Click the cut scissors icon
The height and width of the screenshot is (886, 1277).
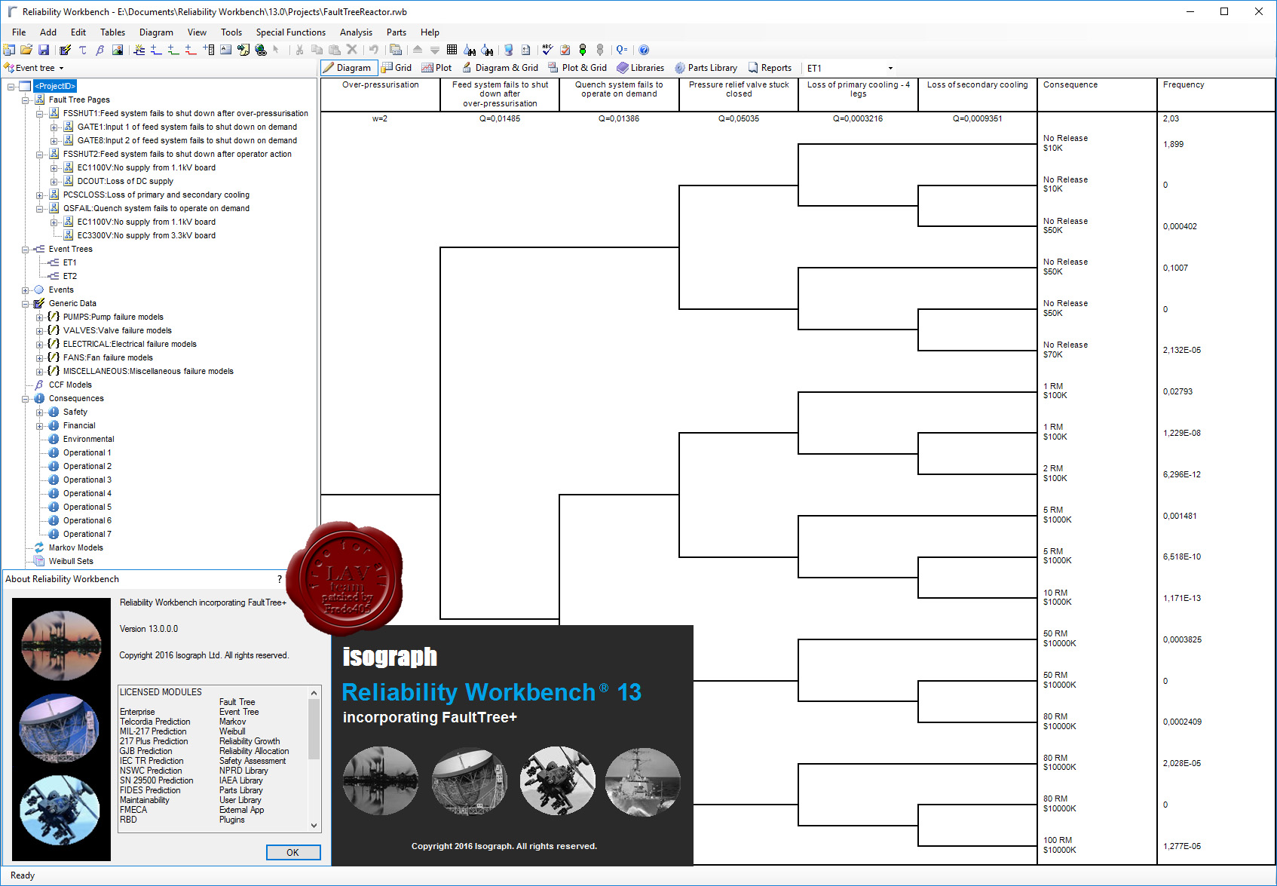coord(299,50)
